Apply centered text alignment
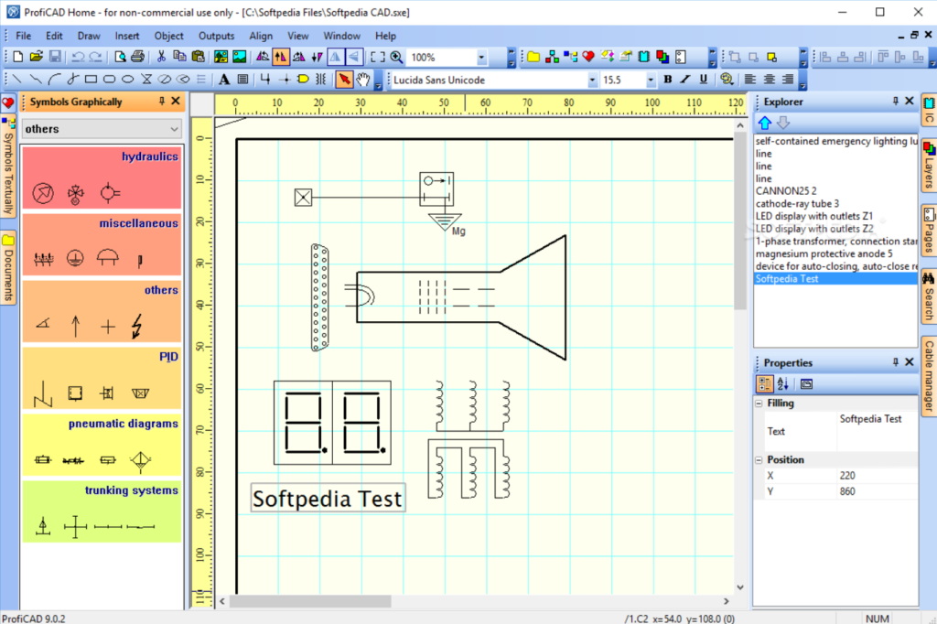 [770, 80]
